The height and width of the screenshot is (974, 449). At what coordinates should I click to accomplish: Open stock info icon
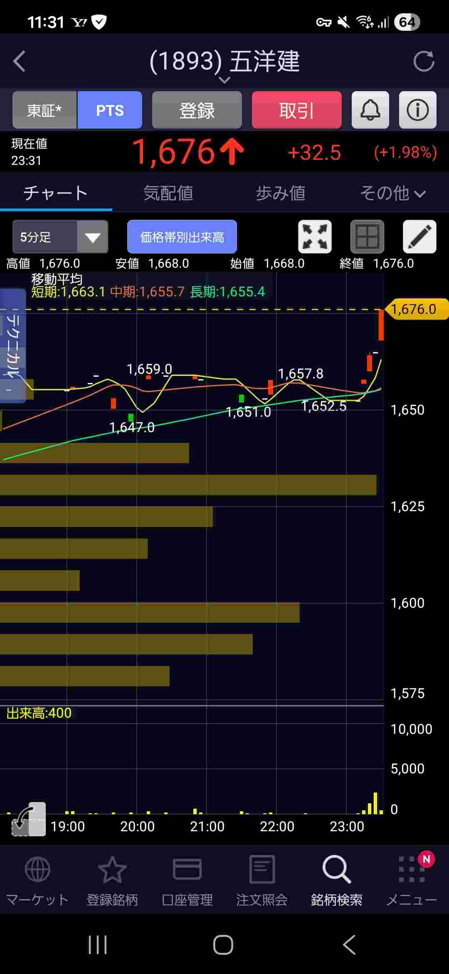click(x=417, y=110)
